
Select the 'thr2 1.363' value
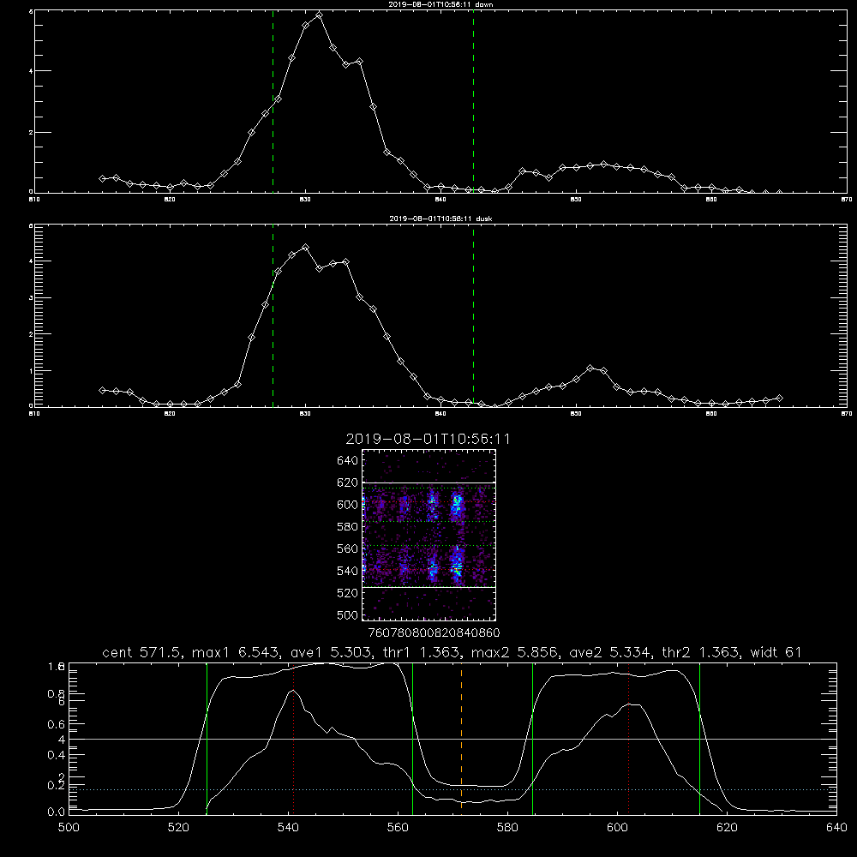click(x=700, y=652)
